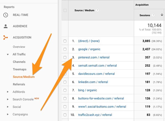The width and height of the screenshot is (165, 121).
Task: Click the 357 sessions value
Action: [147, 57]
